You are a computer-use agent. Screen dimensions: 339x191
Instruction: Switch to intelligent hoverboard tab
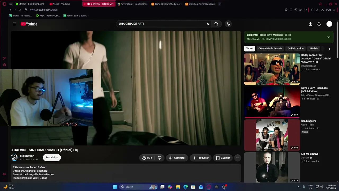(x=200, y=4)
